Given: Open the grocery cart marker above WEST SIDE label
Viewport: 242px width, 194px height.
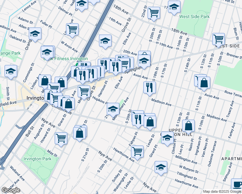Looking at the screenshot, I should point(218,39).
